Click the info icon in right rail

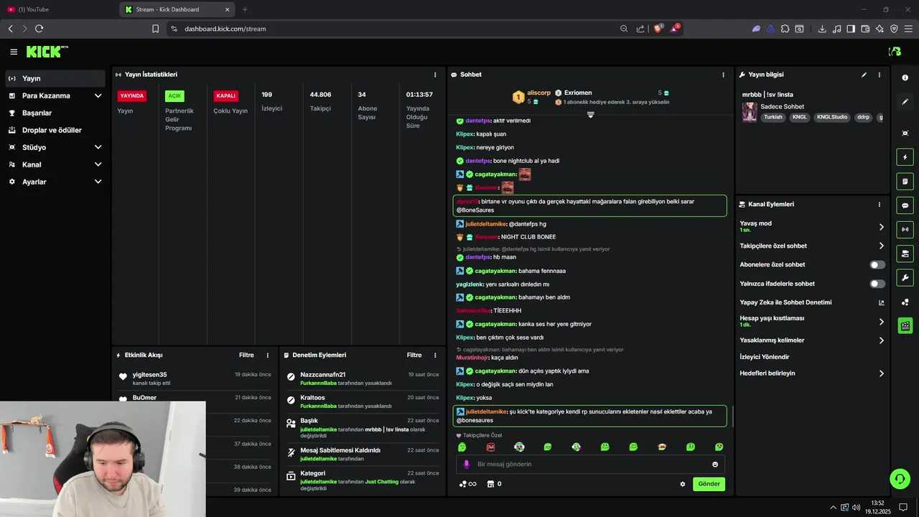pyautogui.click(x=905, y=78)
